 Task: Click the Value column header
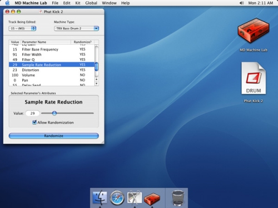coord(15,42)
